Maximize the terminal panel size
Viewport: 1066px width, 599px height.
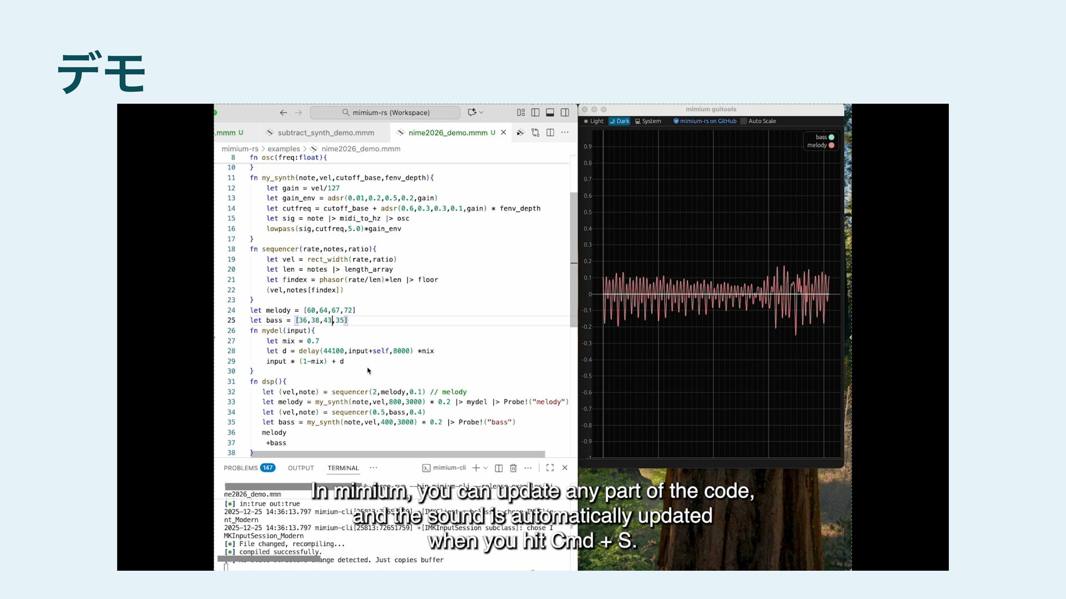click(550, 468)
